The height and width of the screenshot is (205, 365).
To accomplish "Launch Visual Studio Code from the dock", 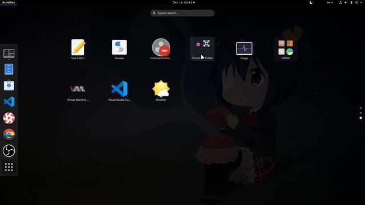I will tap(9, 102).
